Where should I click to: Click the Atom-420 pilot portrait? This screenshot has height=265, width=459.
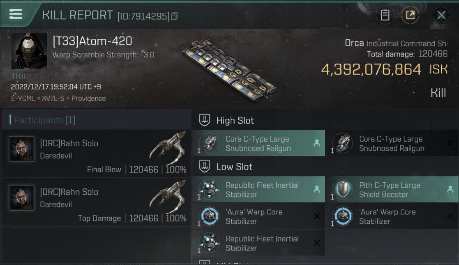coord(29,51)
